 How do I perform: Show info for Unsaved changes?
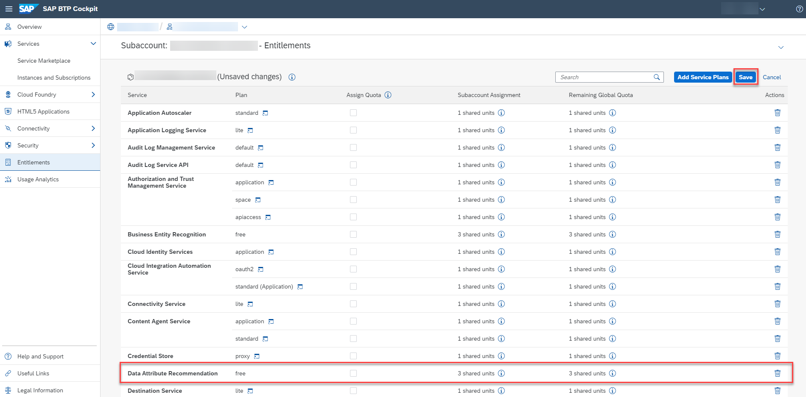292,77
